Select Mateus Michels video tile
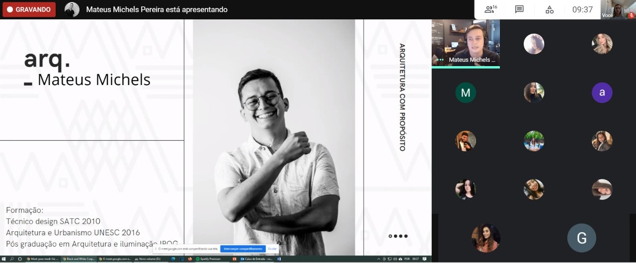This screenshot has width=636, height=263. 466,43
